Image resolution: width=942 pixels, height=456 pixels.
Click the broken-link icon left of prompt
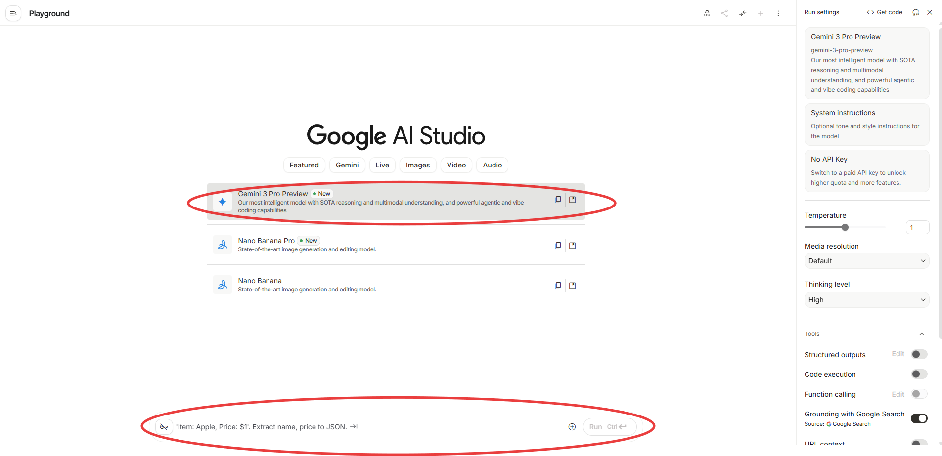point(164,427)
